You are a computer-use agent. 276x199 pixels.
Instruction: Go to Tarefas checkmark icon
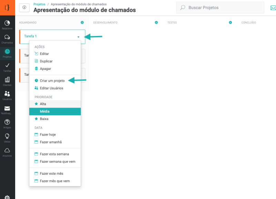click(x=7, y=66)
